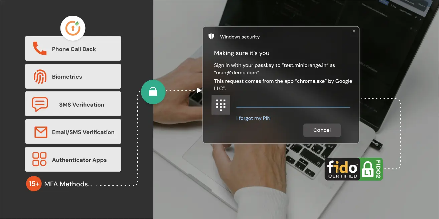Click the green padlock circle icon
439x219 pixels.
click(x=153, y=92)
